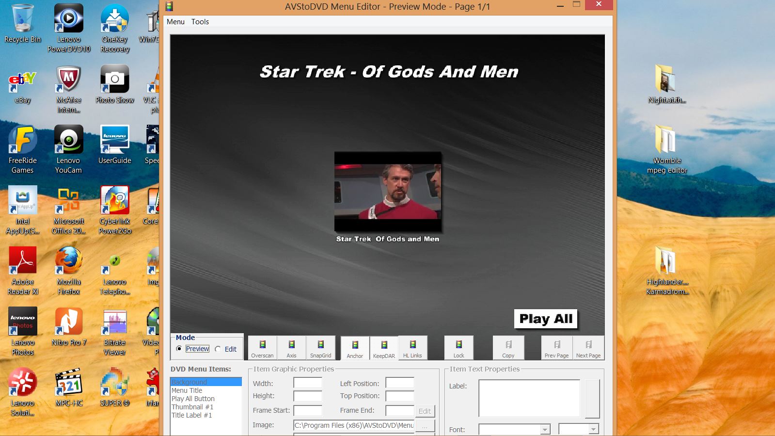
Task: Select the OneKey Recovery desktop icon
Action: point(115,28)
